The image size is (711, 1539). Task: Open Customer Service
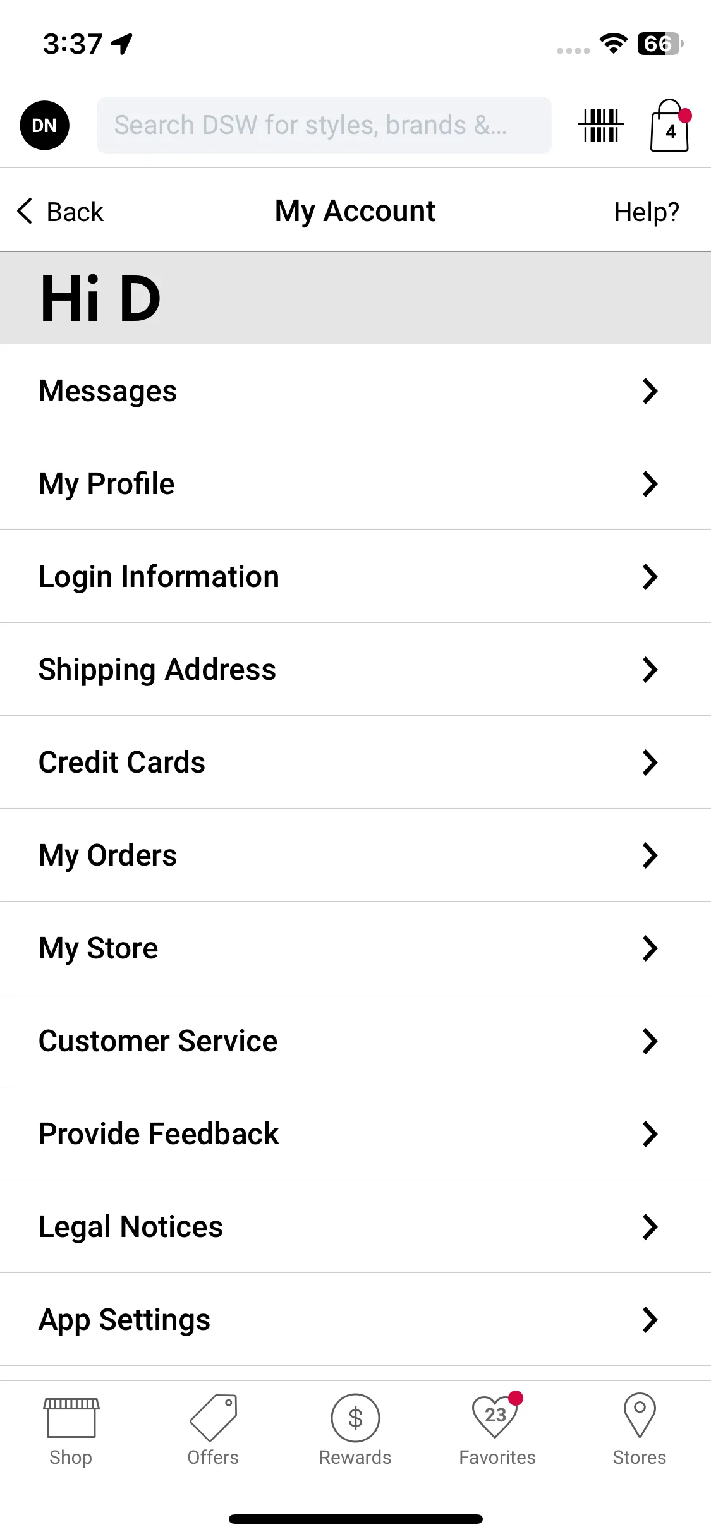click(x=355, y=1041)
